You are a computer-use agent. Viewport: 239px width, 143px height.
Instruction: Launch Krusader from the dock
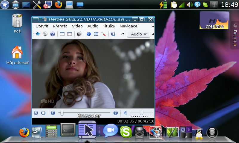tap(87, 129)
